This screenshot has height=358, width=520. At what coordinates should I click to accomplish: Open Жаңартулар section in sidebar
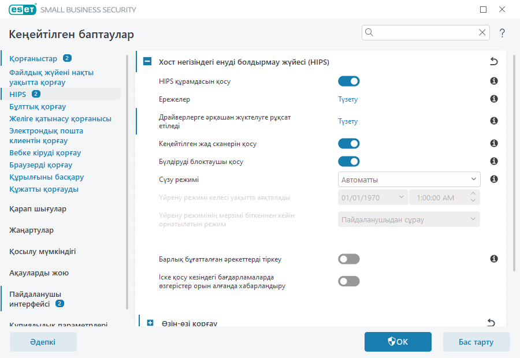(31, 230)
